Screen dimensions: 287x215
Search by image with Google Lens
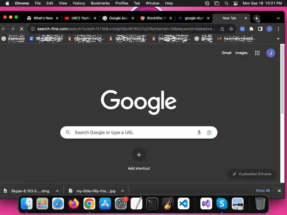tap(209, 132)
